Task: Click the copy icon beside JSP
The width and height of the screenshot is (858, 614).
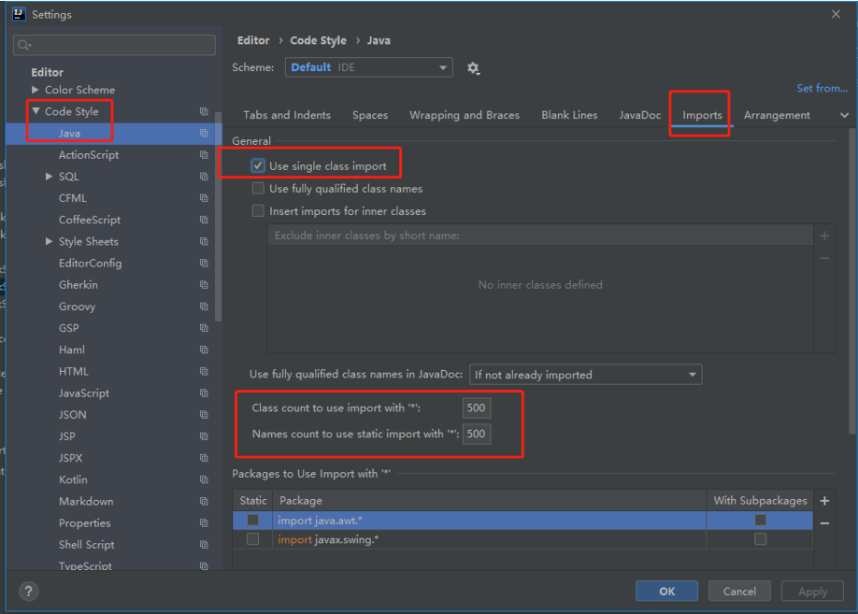Action: (x=204, y=436)
